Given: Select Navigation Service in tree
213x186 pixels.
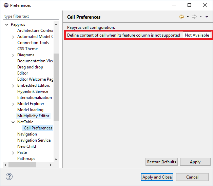Looking at the screenshot, I should pos(34,140).
